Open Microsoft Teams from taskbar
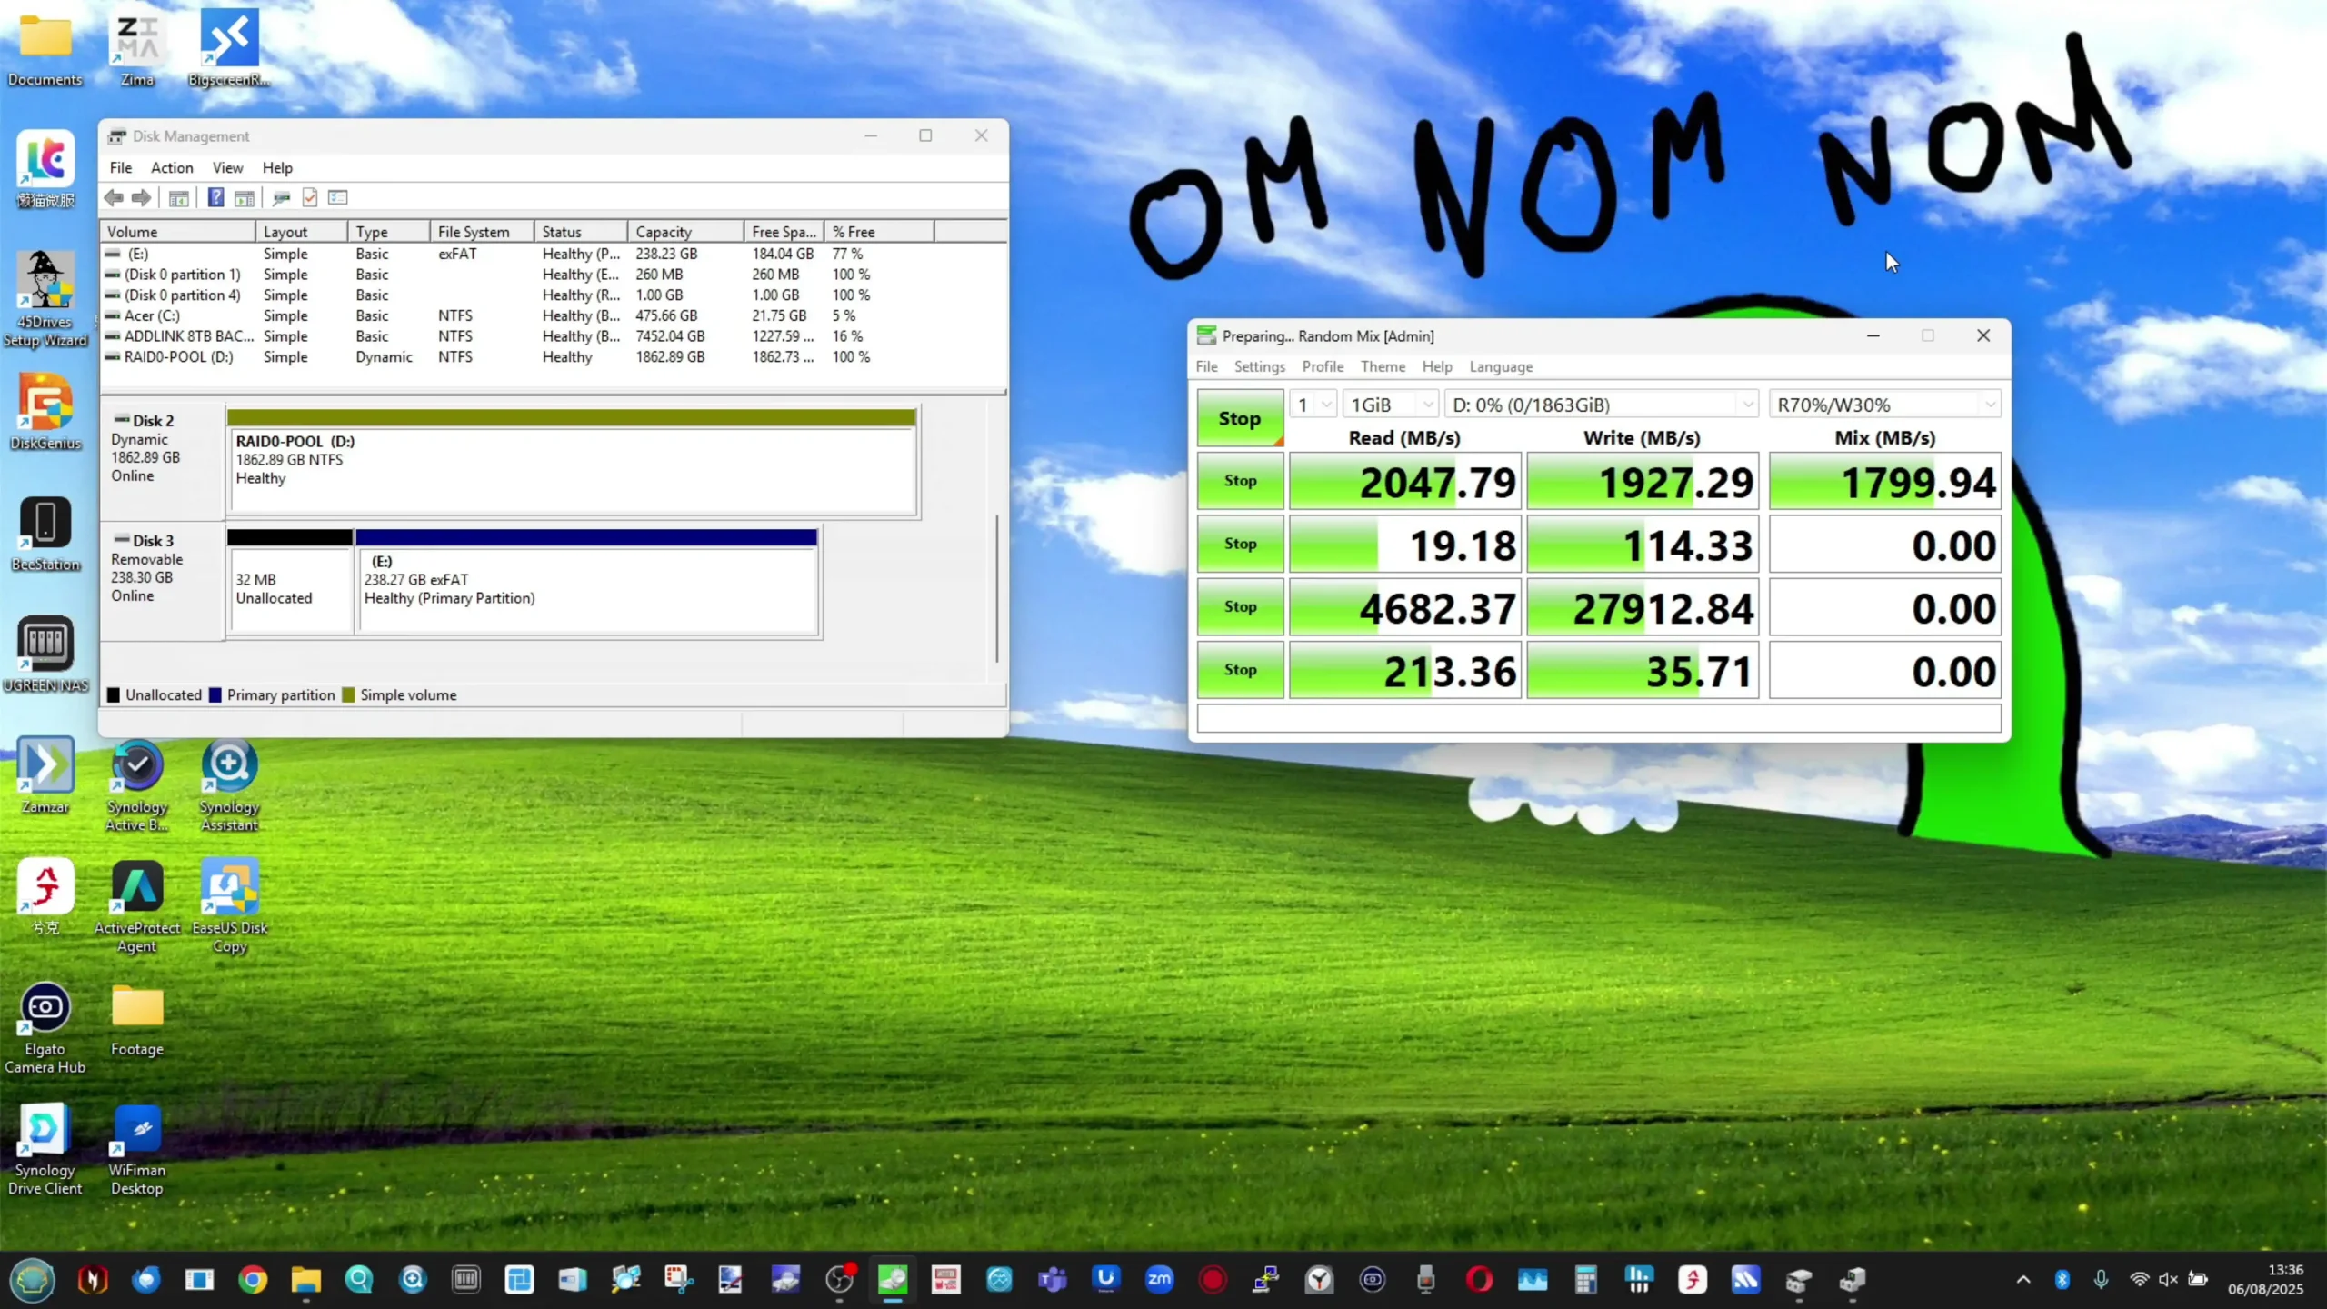 1052,1280
